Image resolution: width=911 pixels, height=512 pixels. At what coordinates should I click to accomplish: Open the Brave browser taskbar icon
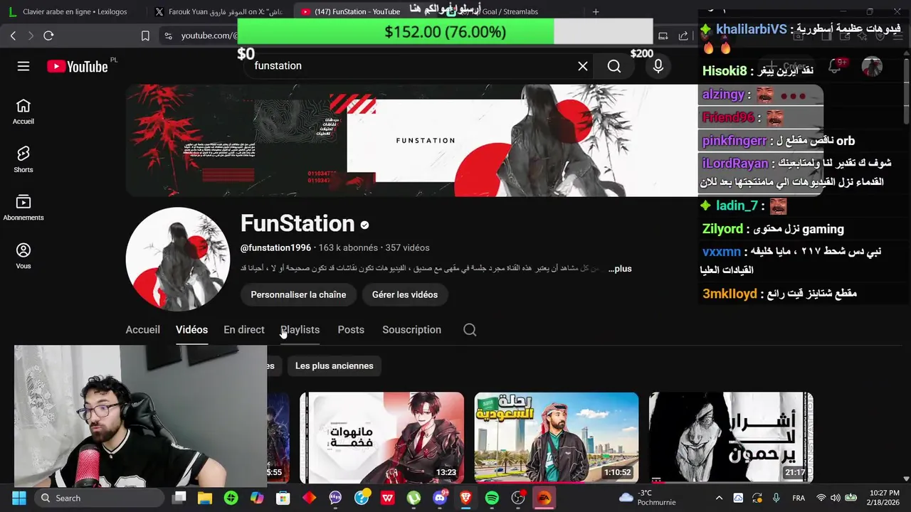pyautogui.click(x=465, y=498)
